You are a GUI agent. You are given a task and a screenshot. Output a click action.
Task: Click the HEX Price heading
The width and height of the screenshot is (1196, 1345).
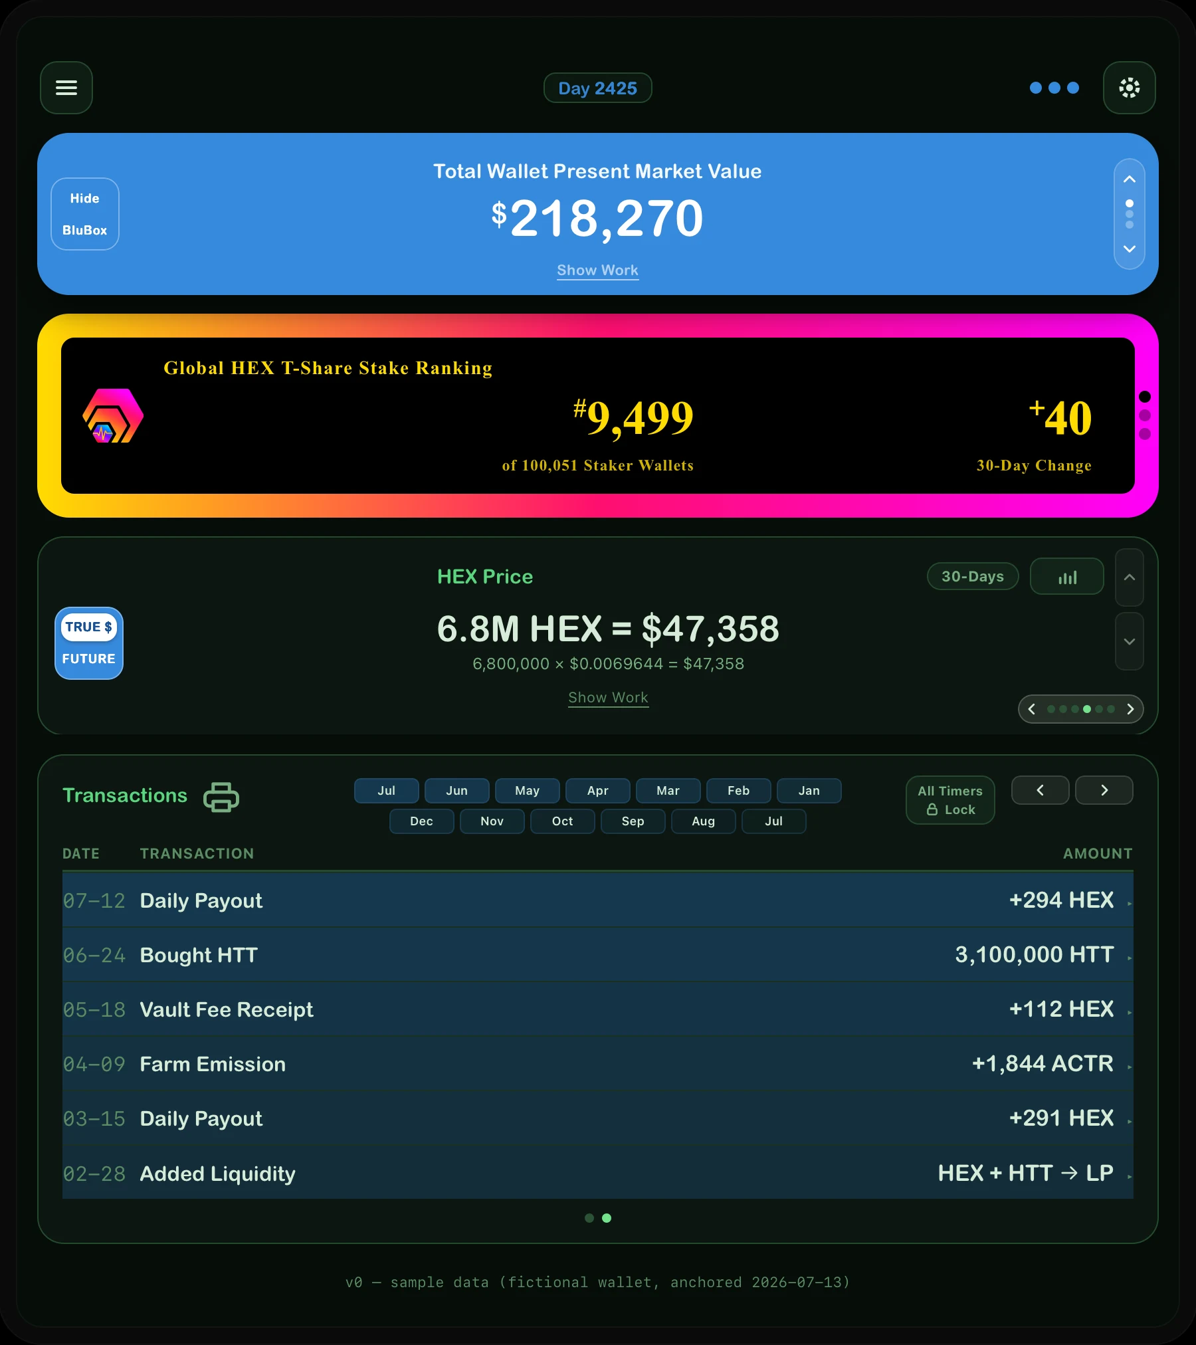485,576
